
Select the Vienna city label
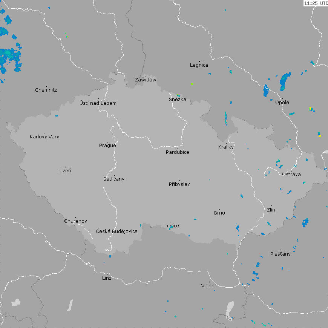tap(209, 285)
